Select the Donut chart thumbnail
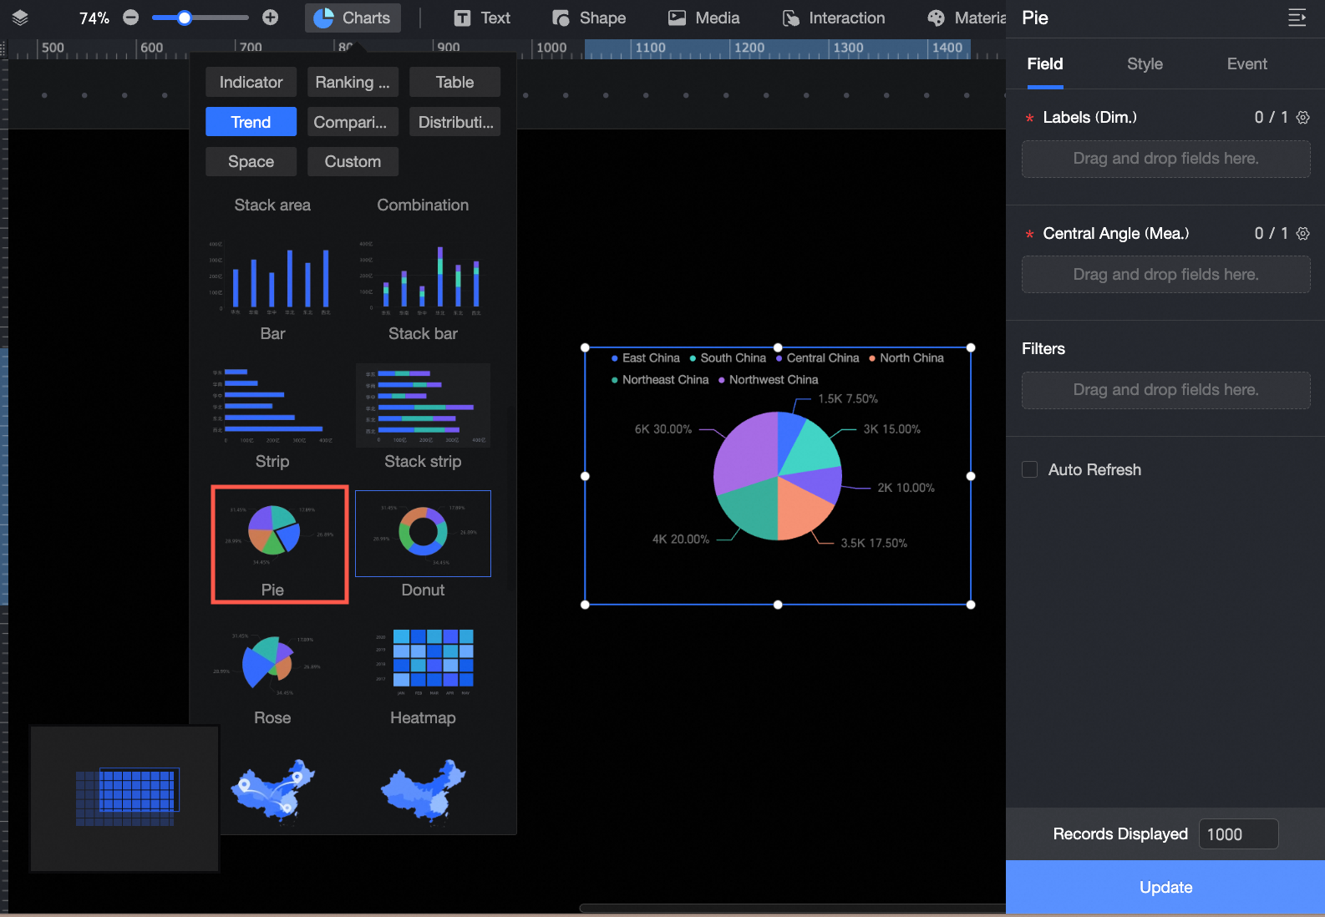Image resolution: width=1325 pixels, height=917 pixels. click(x=423, y=534)
